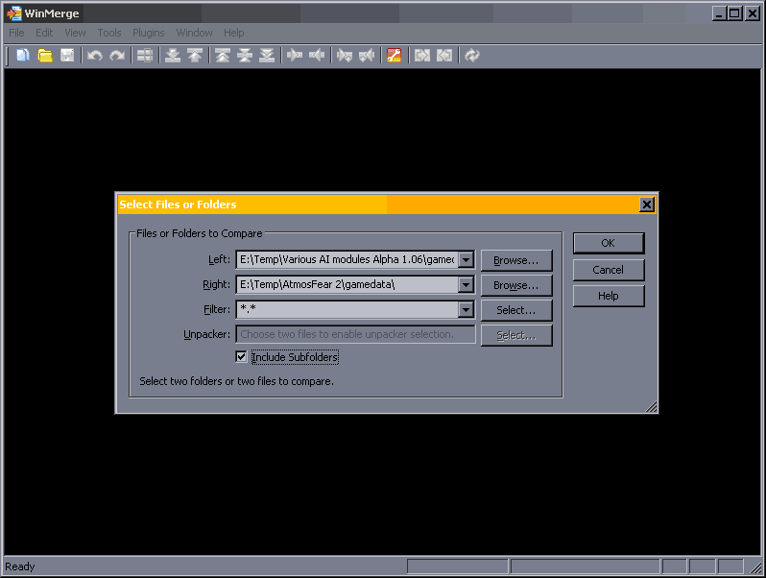
Task: Click Select button next to Unpacker
Action: click(x=516, y=335)
